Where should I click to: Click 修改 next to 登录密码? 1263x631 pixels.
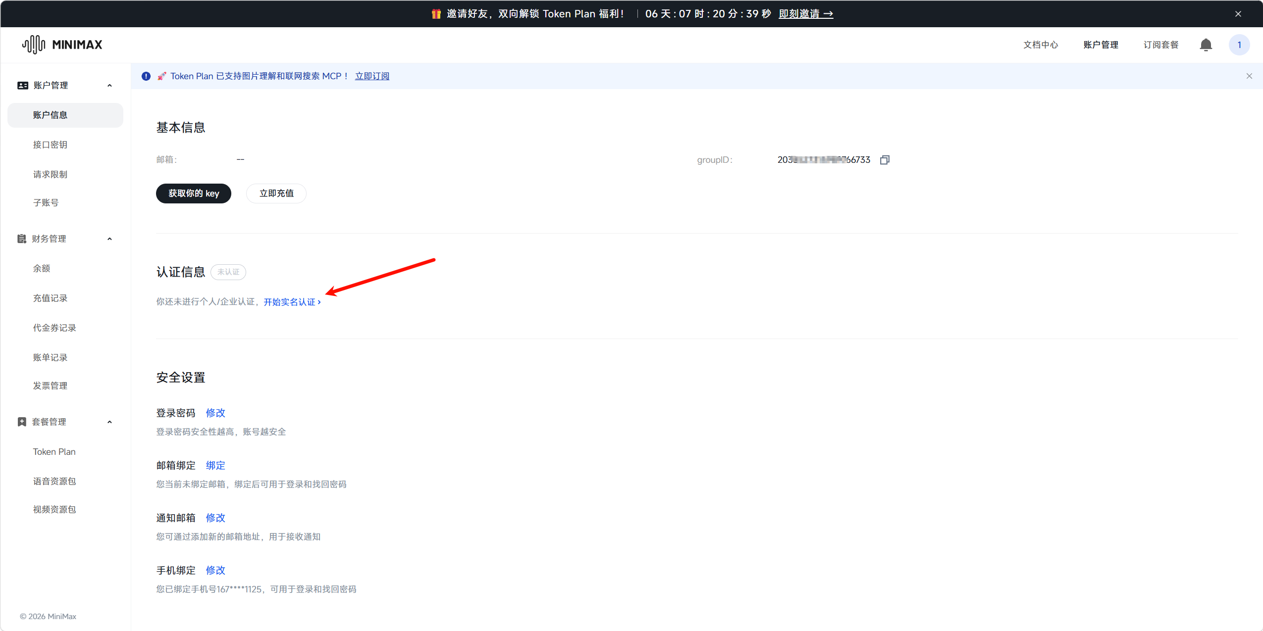coord(215,413)
